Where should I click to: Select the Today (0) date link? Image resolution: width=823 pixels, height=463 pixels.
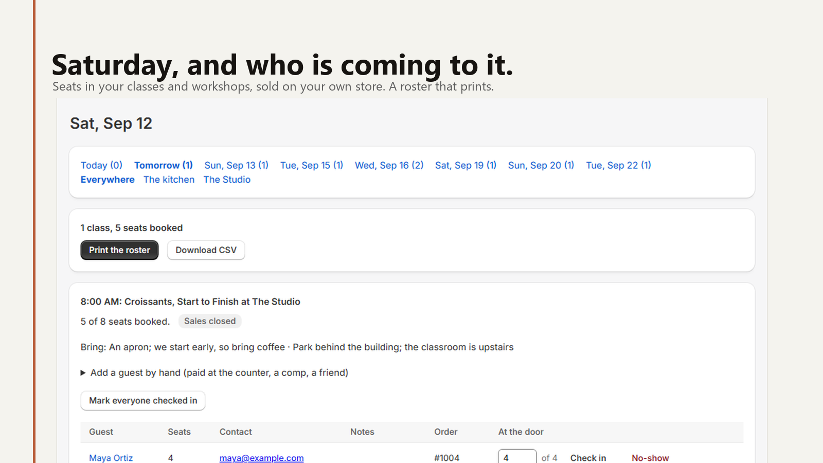(x=101, y=165)
